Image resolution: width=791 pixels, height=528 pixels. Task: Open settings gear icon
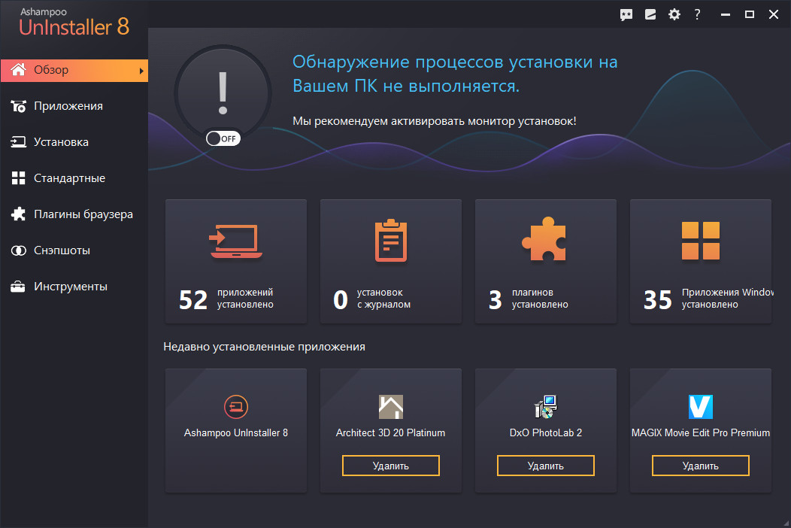tap(674, 14)
